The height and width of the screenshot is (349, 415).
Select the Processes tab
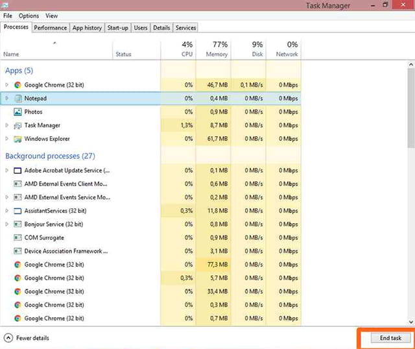(x=16, y=27)
